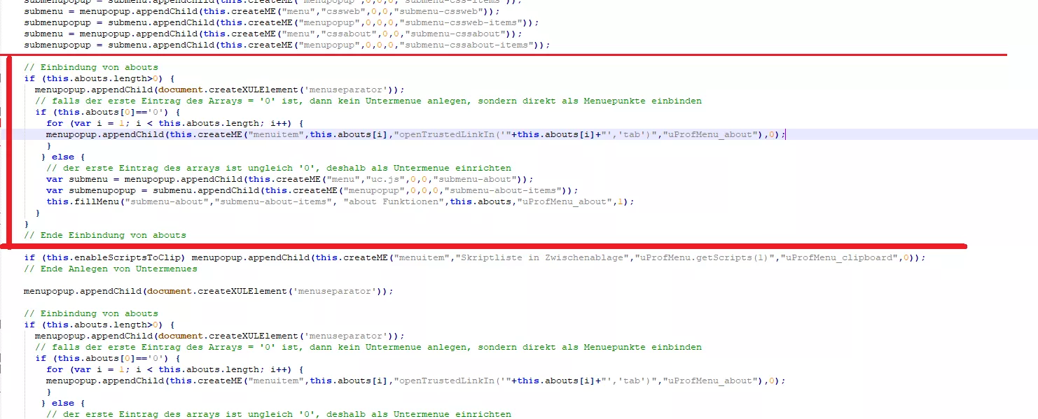
Task: Click the "Ende Anlegen von Untermenues" comment
Action: click(111, 269)
